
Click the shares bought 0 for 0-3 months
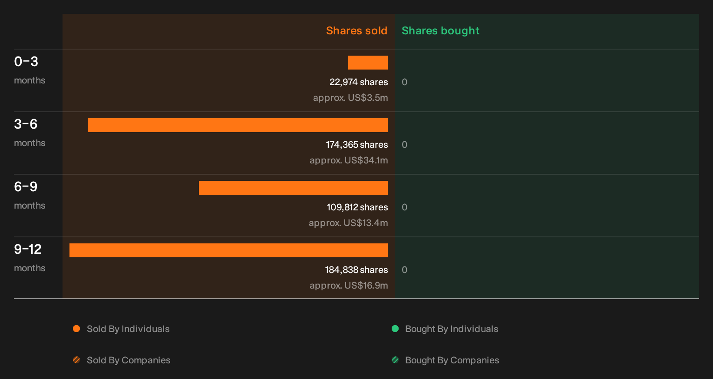(404, 82)
